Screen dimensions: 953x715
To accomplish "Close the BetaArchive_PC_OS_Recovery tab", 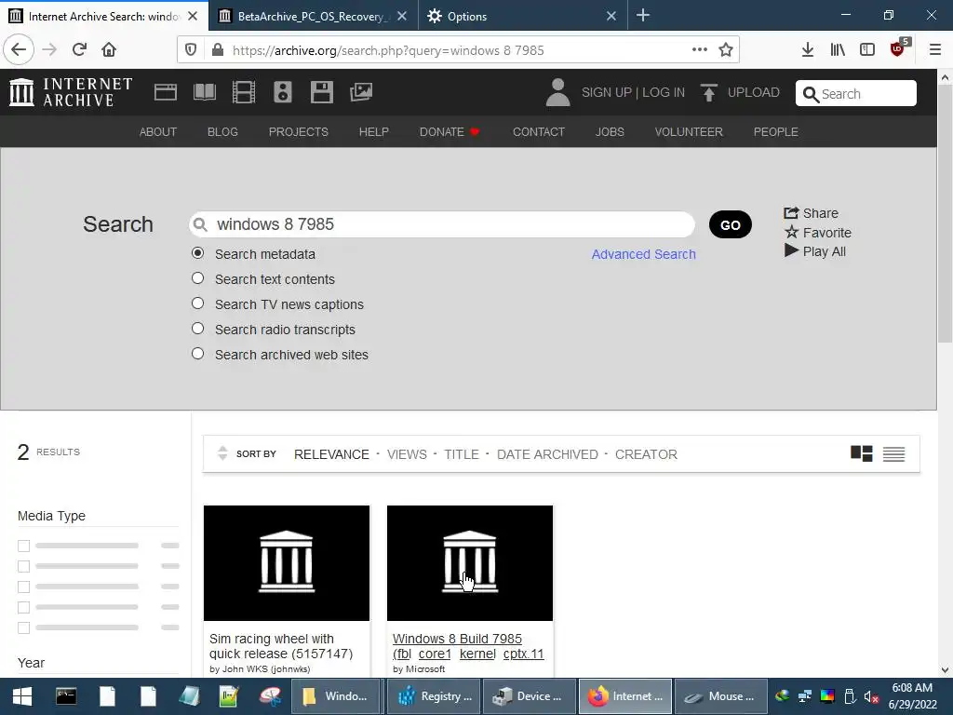I will tap(402, 17).
